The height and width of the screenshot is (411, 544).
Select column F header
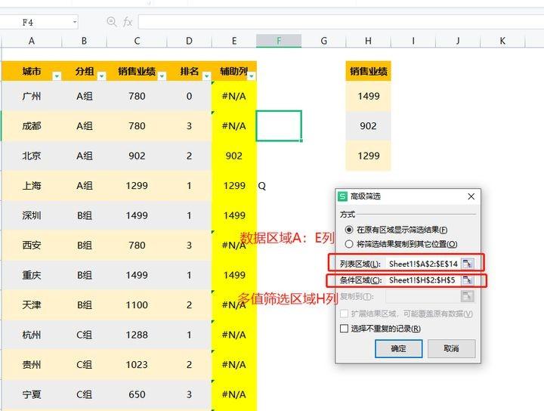279,41
